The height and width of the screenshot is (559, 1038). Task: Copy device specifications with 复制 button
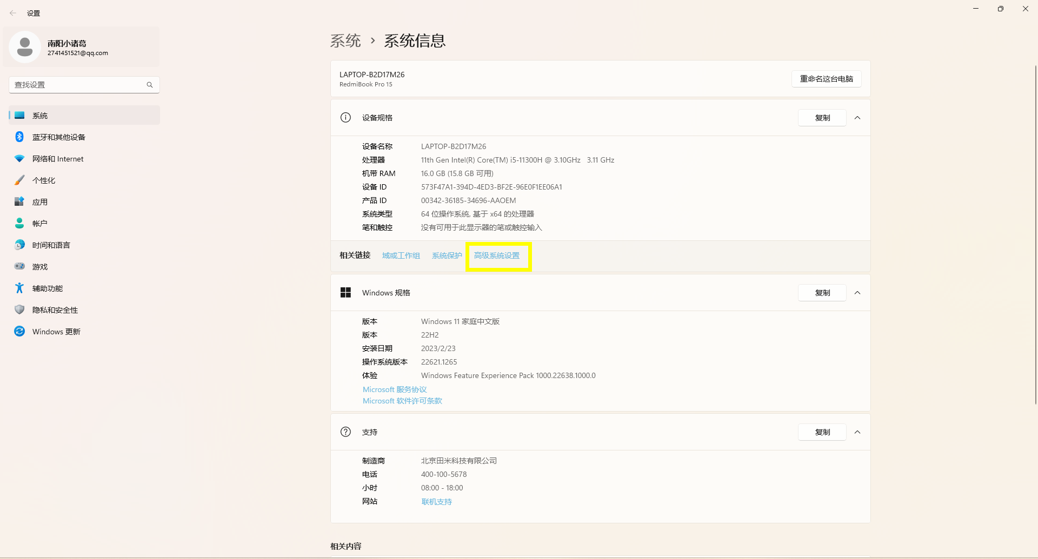822,118
